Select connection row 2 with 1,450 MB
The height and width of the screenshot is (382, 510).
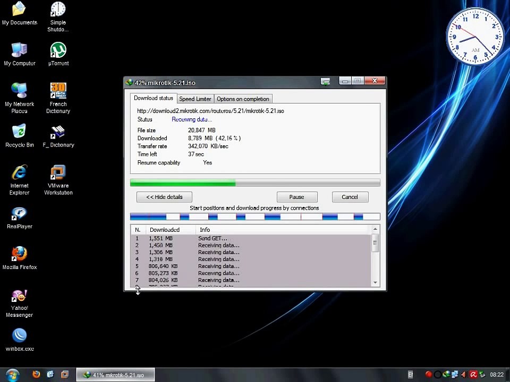click(251, 245)
